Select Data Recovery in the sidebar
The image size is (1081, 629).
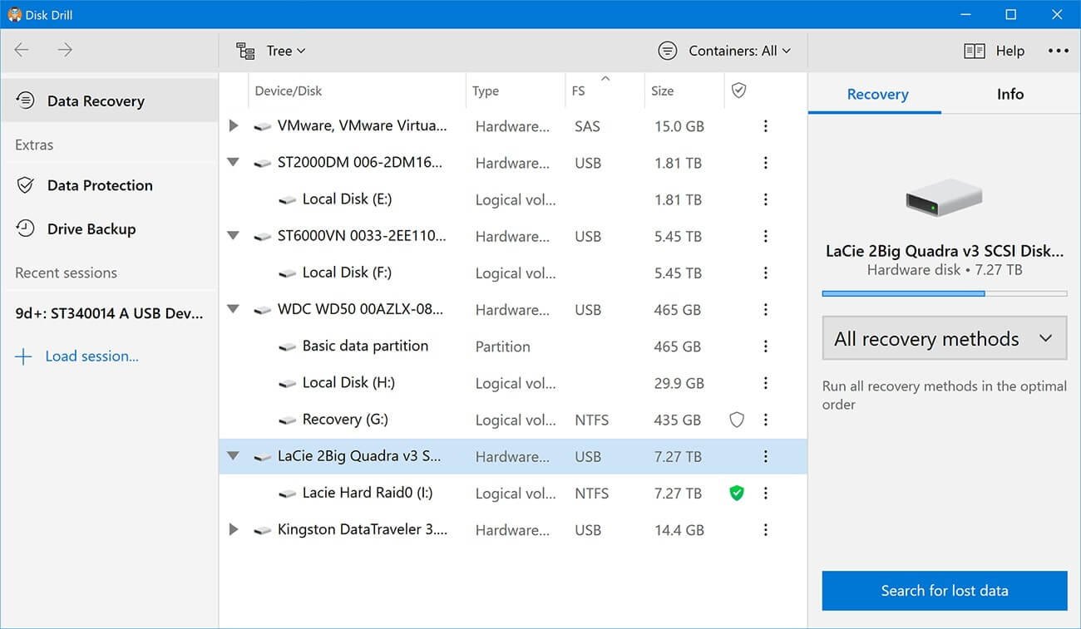[x=109, y=101]
